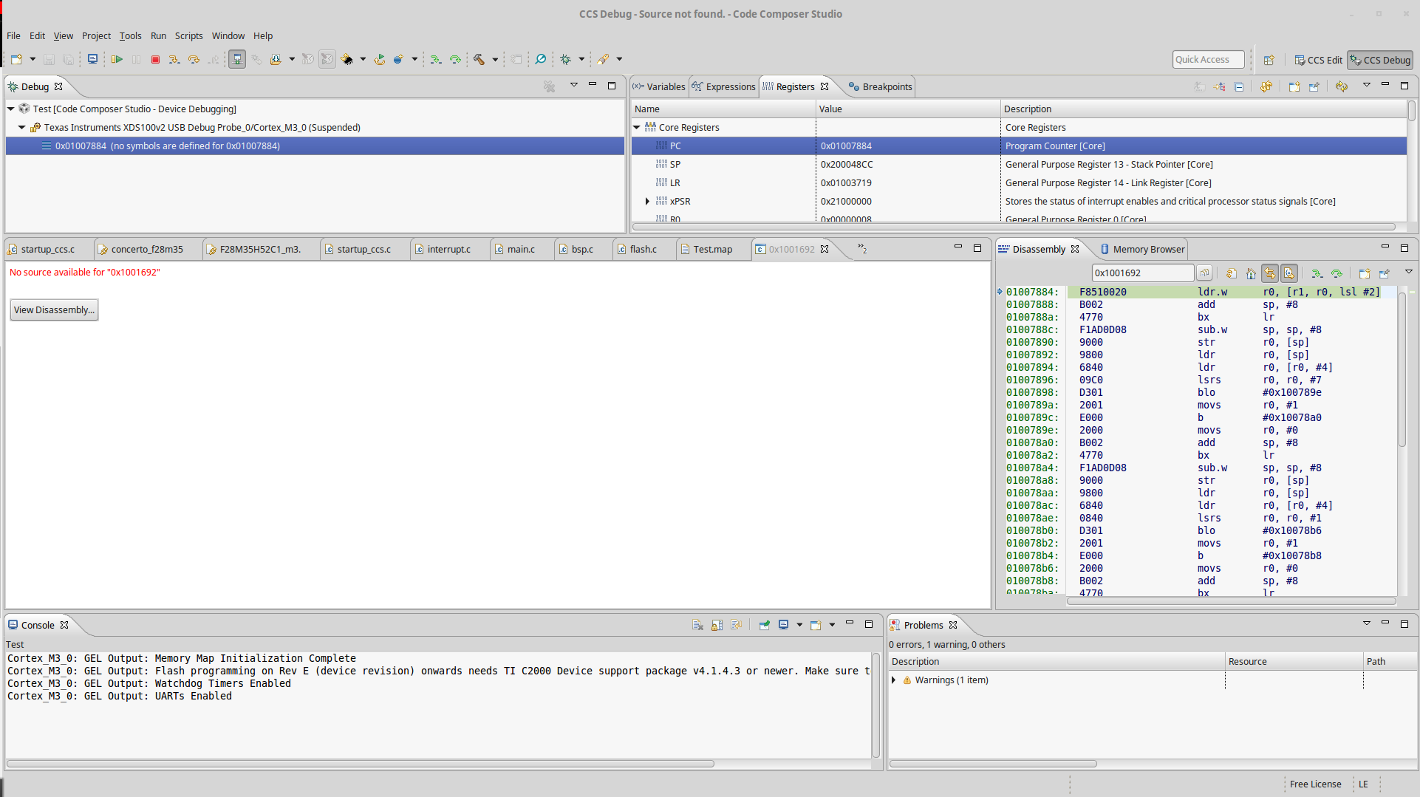Expand the Warnings (1 item) entry

pyautogui.click(x=894, y=680)
